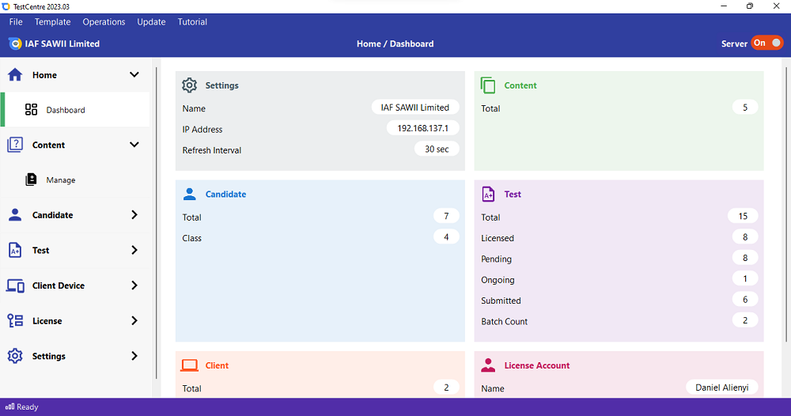Click the License Account person icon
The image size is (791, 416).
pyautogui.click(x=488, y=365)
